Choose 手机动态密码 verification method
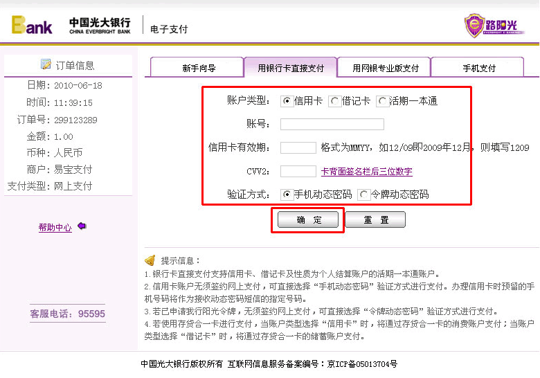 (286, 195)
